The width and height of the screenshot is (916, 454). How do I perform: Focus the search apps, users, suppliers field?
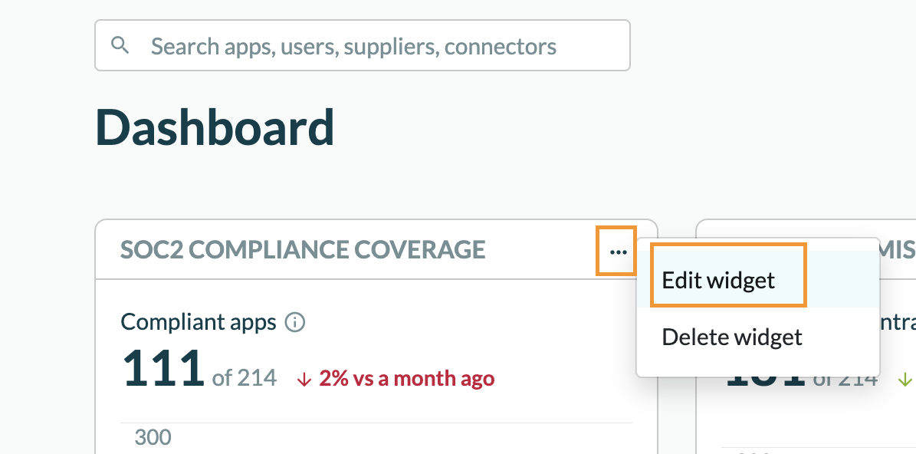(368, 46)
